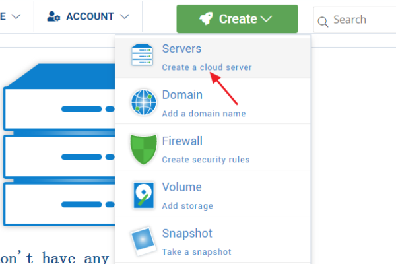The height and width of the screenshot is (264, 396).
Task: Select the Servers menu entry title
Action: [181, 49]
